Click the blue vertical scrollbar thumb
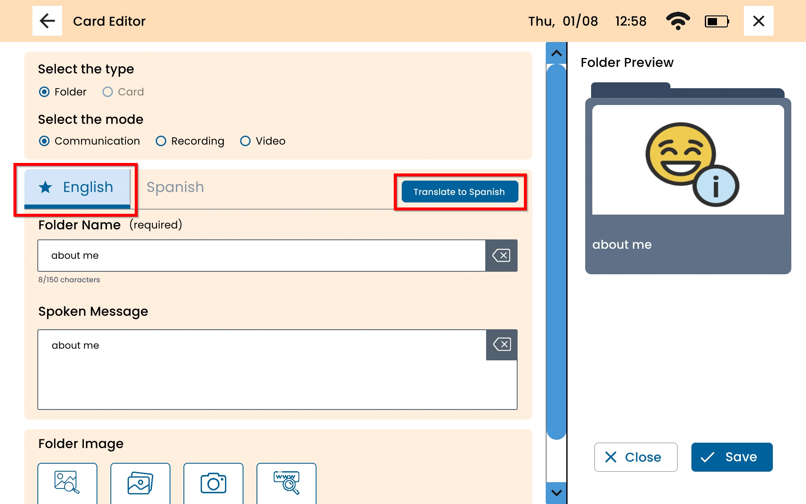This screenshot has width=806, height=504. coord(556,252)
